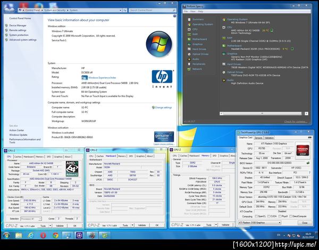319x250 pixels.
Task: Expand Tools arrow in CPU-Z Memory-tab window
Action: click(216, 225)
